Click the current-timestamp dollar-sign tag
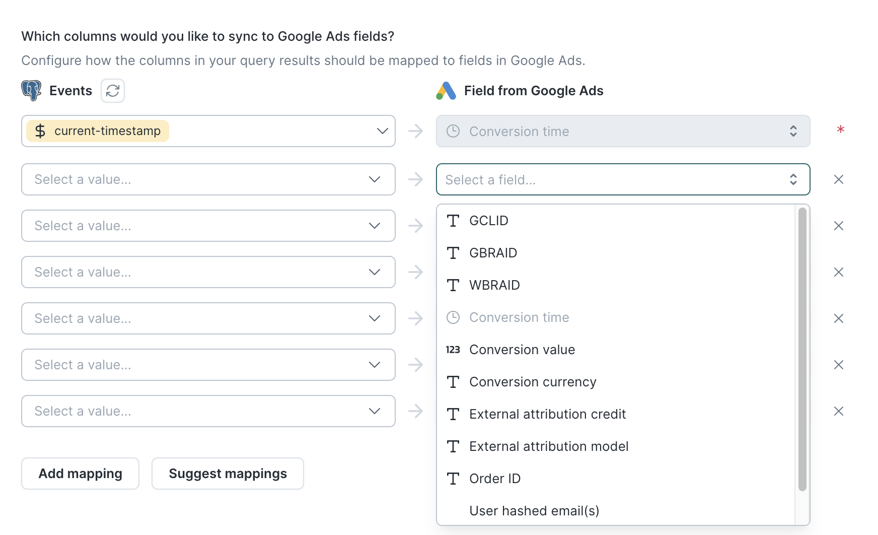 tap(98, 131)
